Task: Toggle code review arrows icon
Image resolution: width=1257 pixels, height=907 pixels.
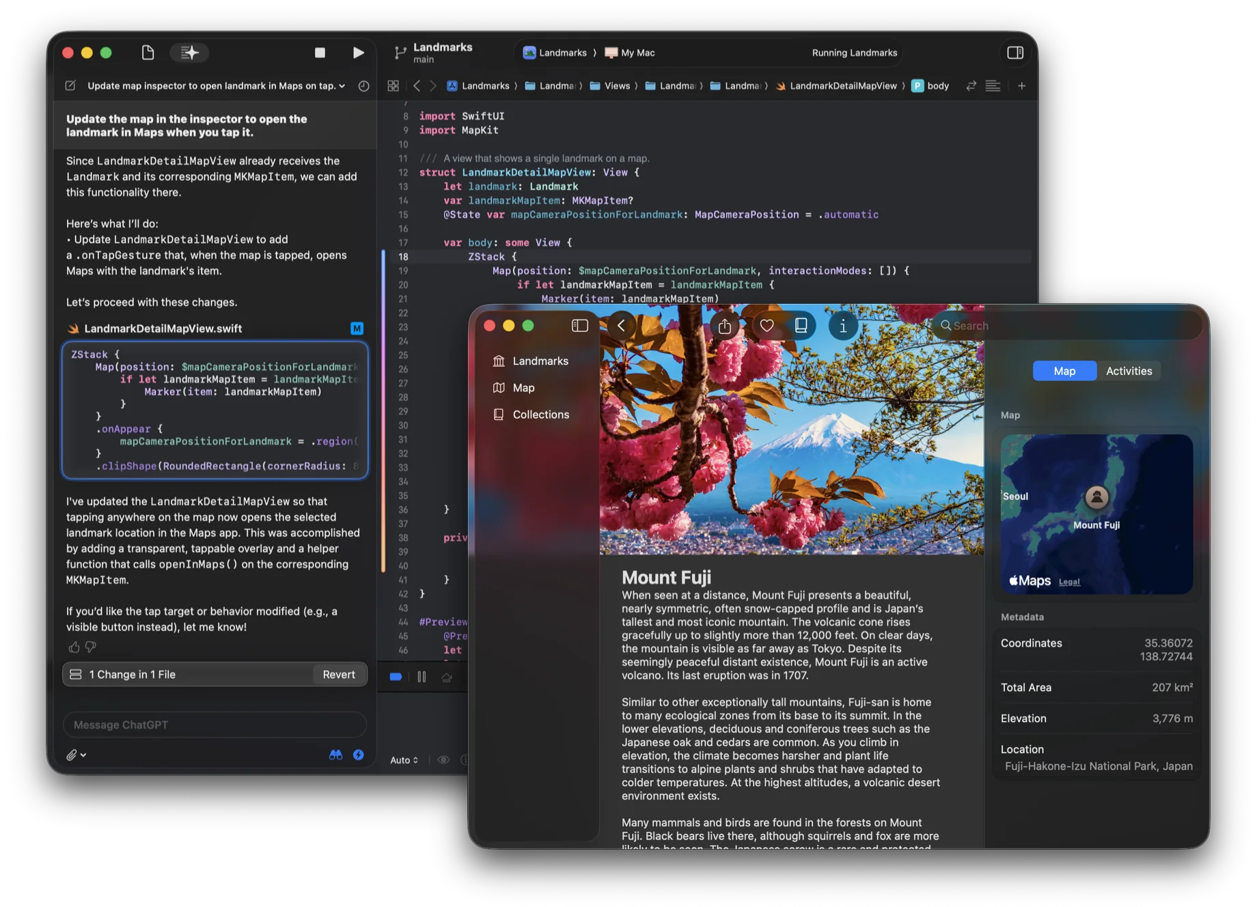Action: 971,86
